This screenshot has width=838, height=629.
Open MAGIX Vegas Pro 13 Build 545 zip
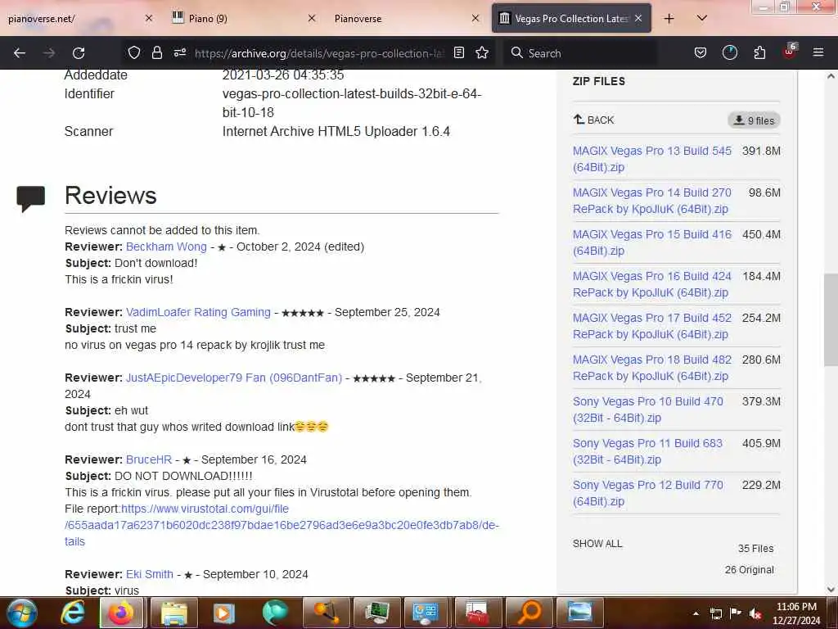click(x=652, y=159)
